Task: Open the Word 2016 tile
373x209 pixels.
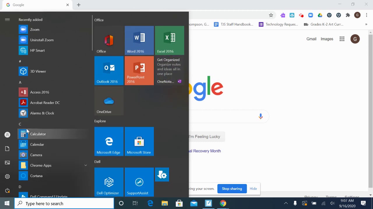Action: 139,40
